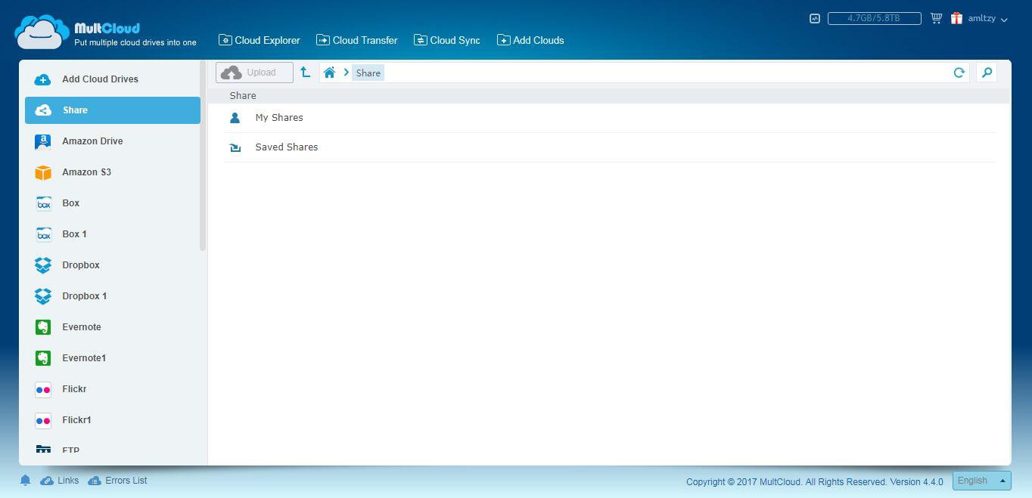Expand the amltzy account dropdown
The width and height of the screenshot is (1032, 498).
pos(988,18)
